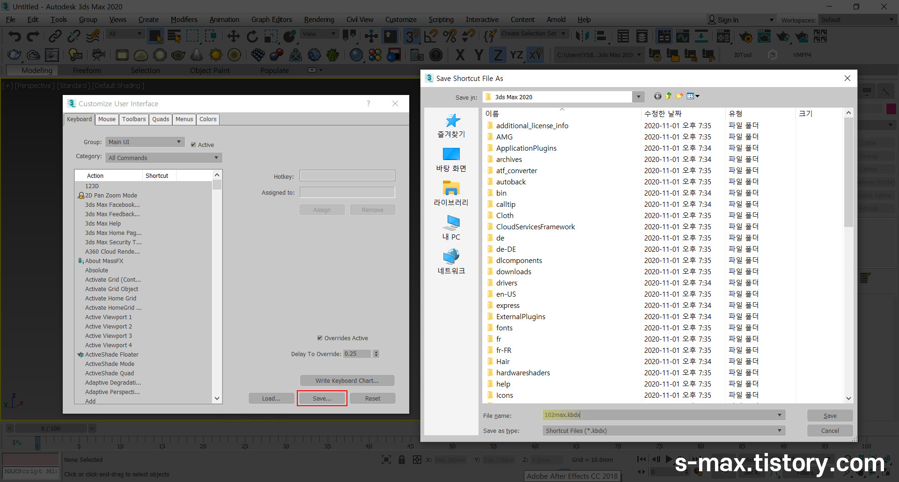Toggle the Spinner Snap button

pyautogui.click(x=468, y=36)
